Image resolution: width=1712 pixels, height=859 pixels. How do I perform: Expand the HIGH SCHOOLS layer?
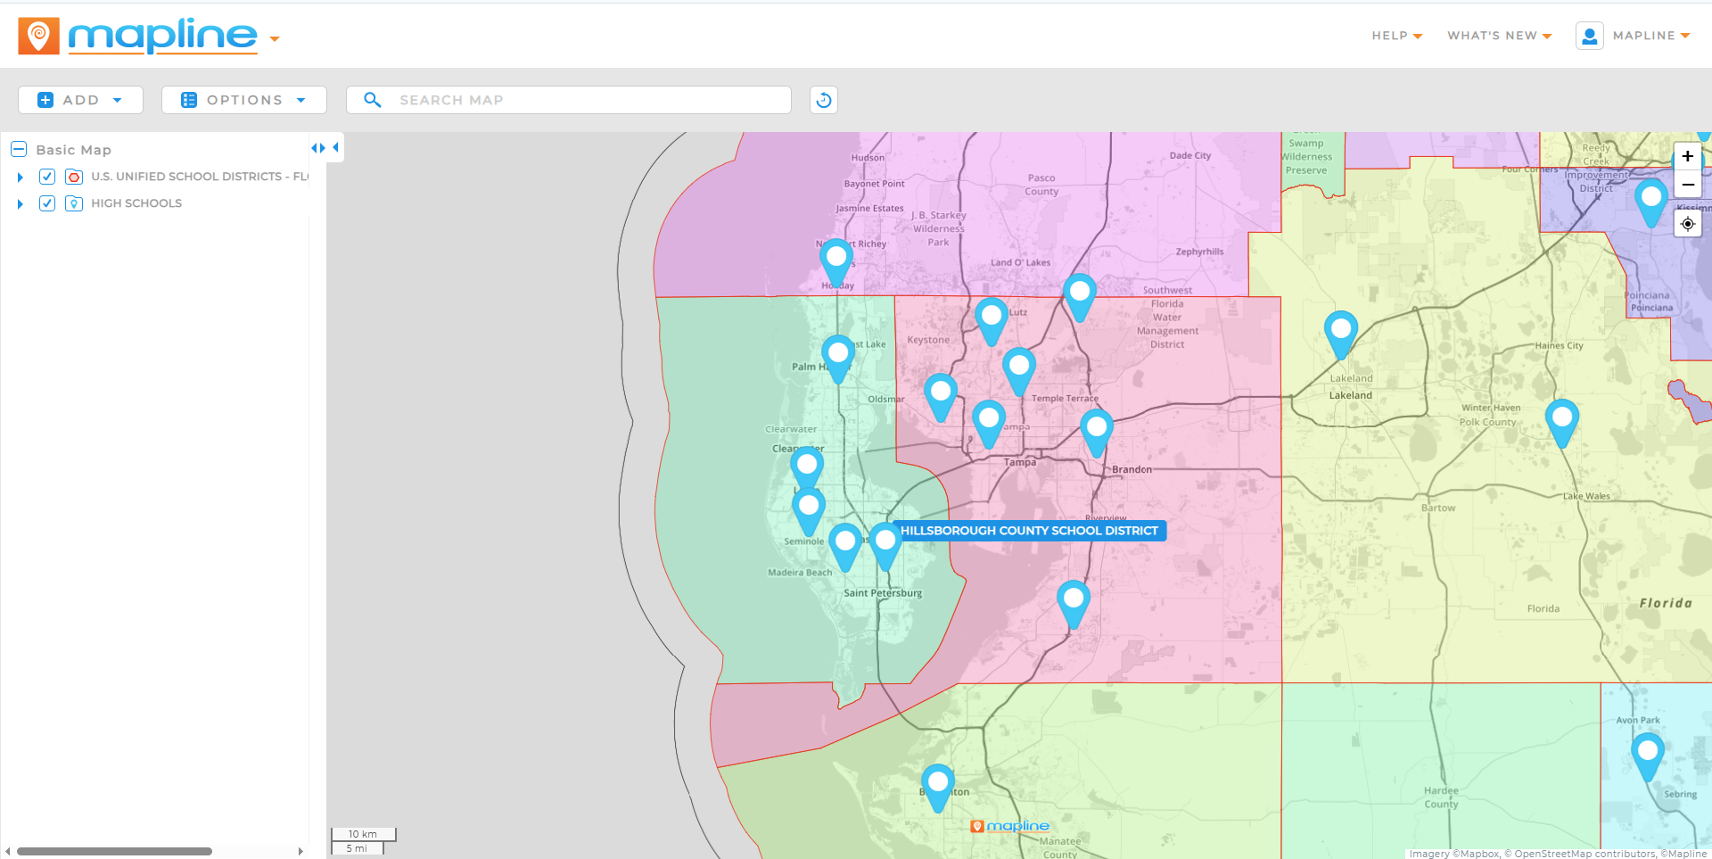point(20,204)
